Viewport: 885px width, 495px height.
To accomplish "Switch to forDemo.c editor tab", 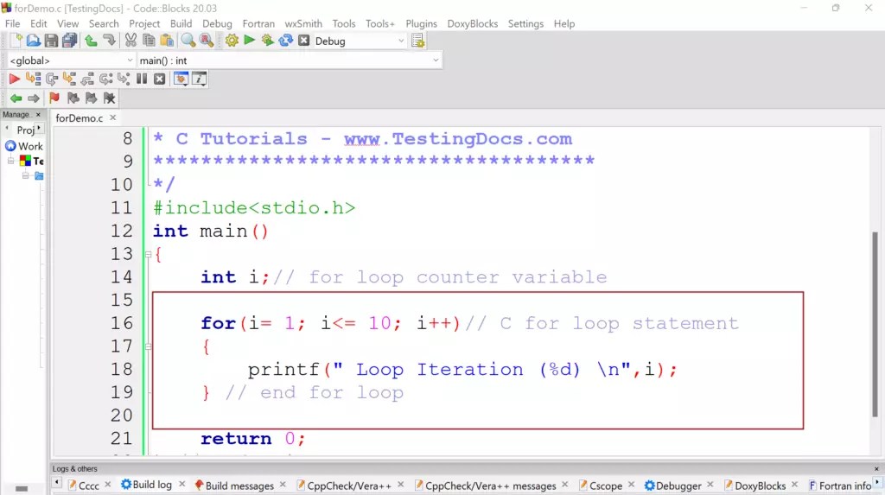I will 79,118.
